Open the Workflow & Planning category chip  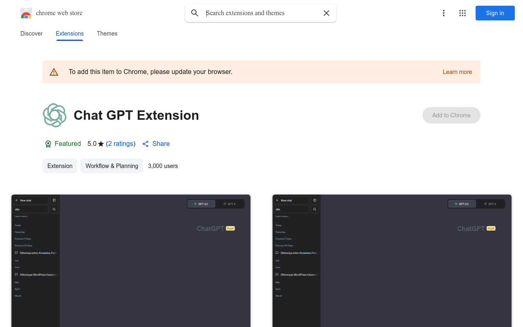(112, 166)
